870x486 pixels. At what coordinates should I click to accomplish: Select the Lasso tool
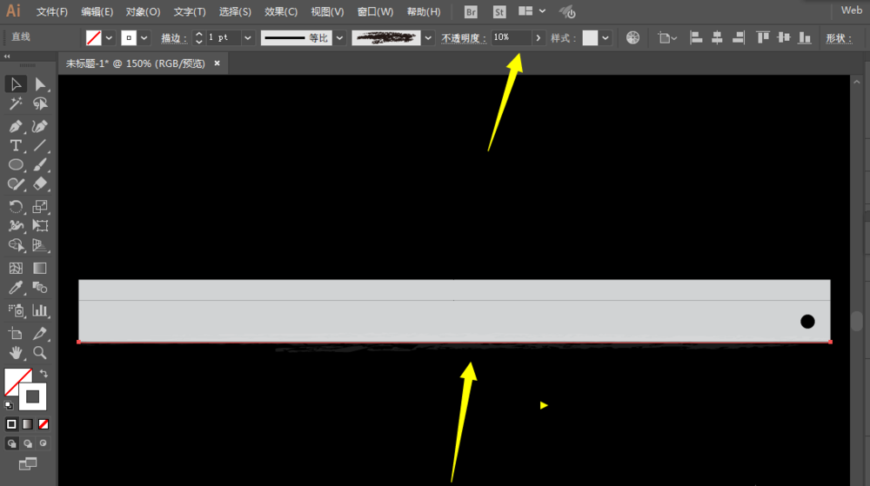click(40, 103)
